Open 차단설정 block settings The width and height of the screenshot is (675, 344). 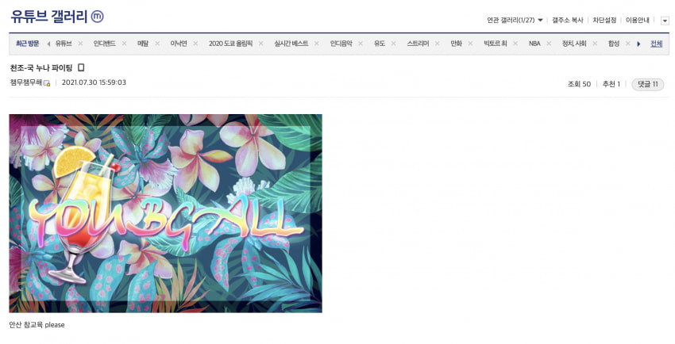[x=604, y=20]
